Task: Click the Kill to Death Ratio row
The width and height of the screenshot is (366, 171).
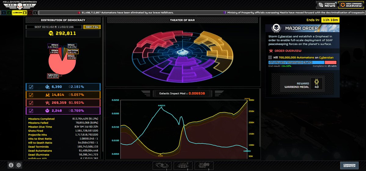Action: pos(63,143)
